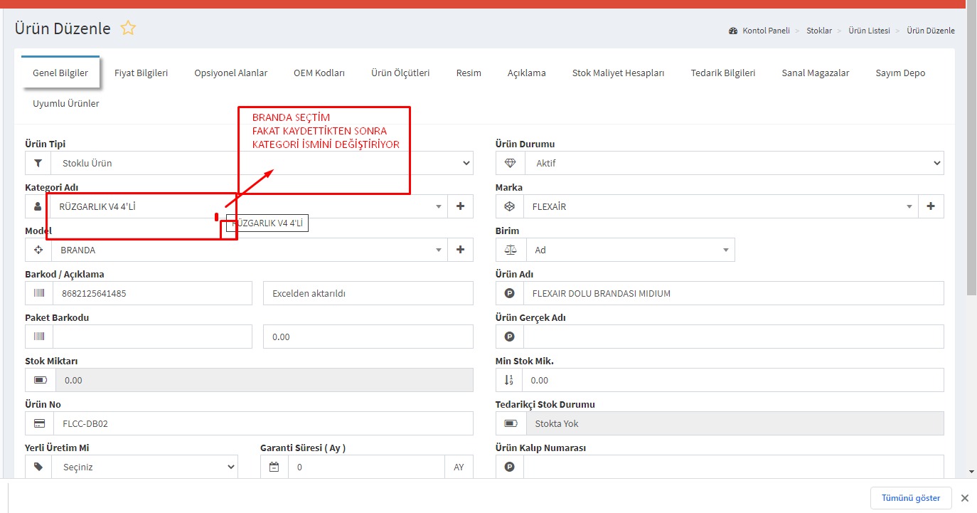Click the plus icon beside Kategori Adı
This screenshot has height=513, width=977.
[x=460, y=206]
